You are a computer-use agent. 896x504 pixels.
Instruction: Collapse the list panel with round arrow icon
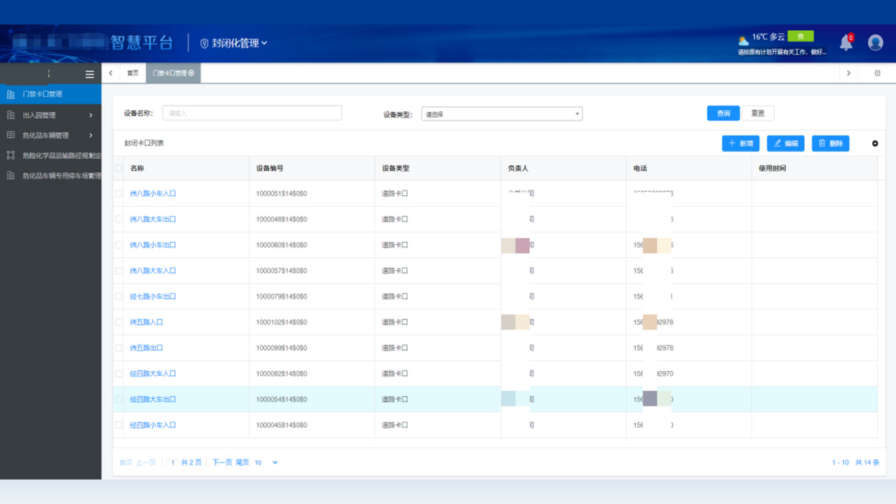[875, 144]
